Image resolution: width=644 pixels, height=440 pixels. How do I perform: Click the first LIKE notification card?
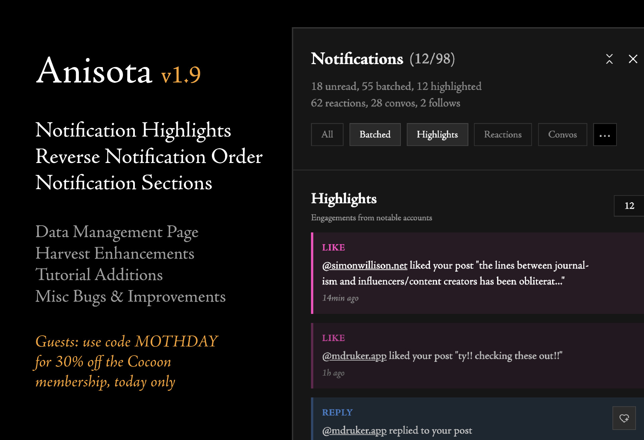point(503,298)
